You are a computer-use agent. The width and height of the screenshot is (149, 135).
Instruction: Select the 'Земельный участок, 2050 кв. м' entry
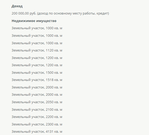coord(37,102)
